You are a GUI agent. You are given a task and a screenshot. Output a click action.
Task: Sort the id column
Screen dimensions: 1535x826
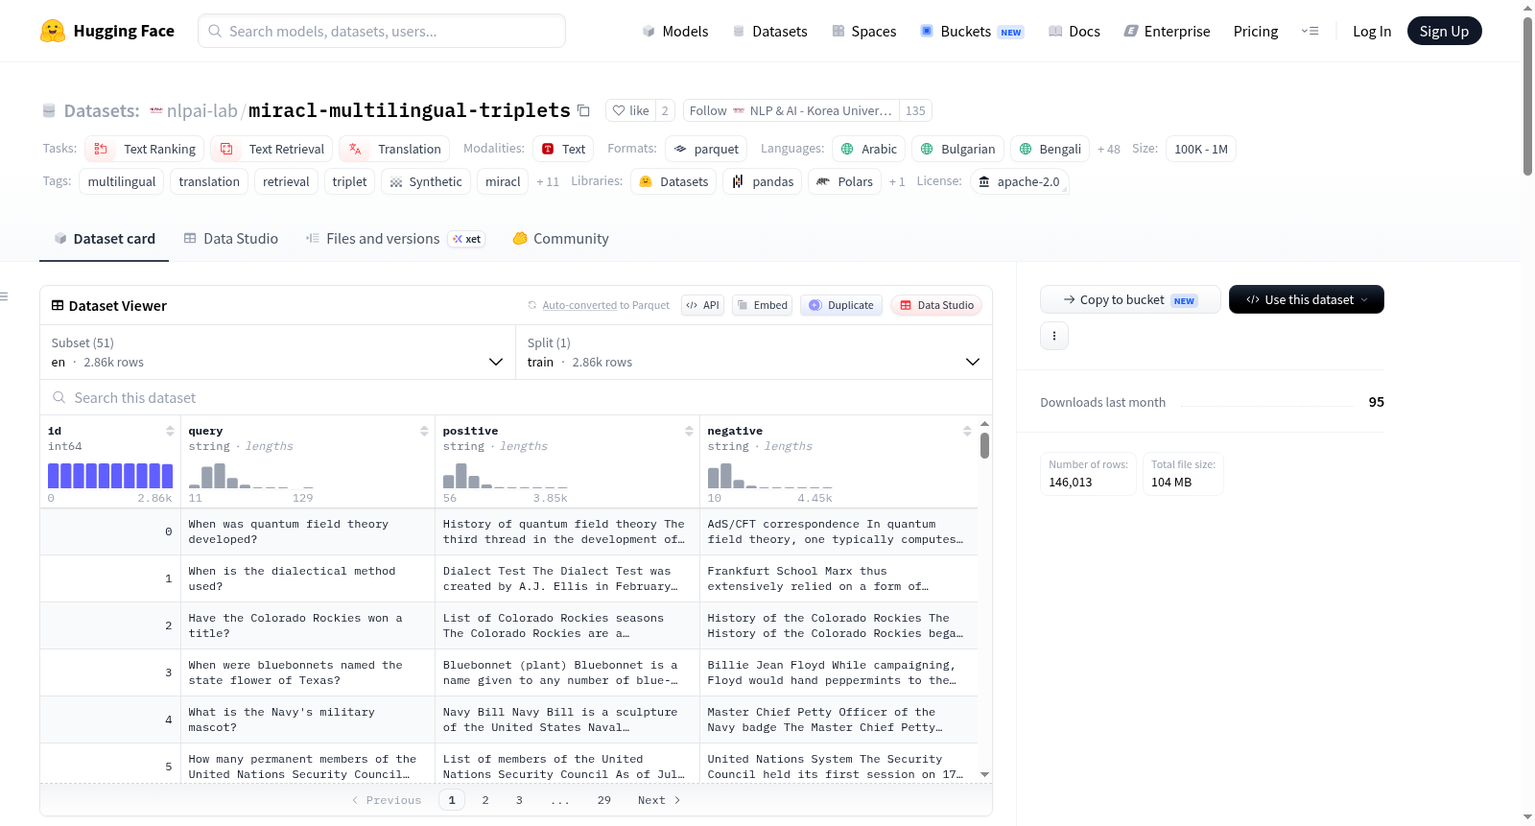point(170,431)
